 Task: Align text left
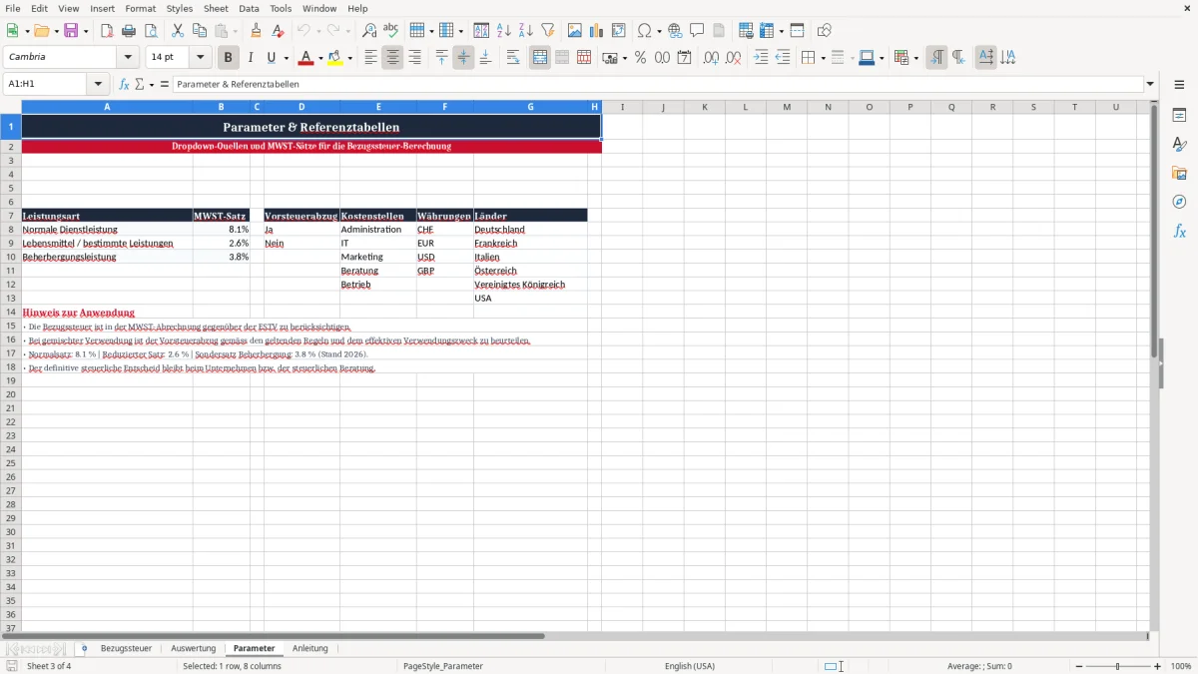click(370, 58)
